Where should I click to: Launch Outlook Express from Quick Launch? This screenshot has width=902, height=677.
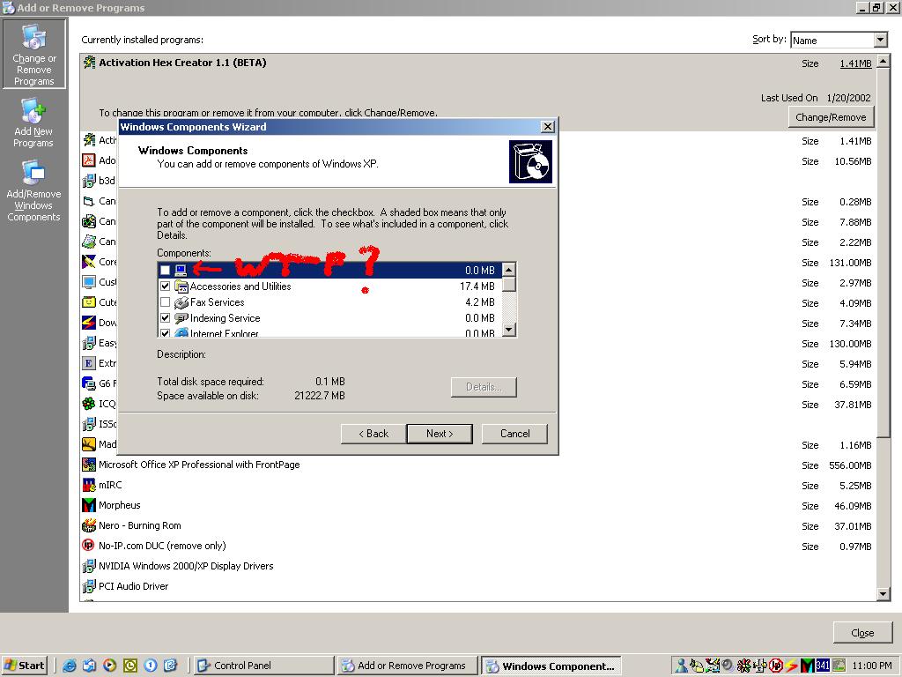click(x=89, y=666)
